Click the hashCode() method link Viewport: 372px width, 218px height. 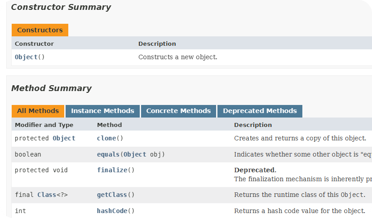point(112,211)
